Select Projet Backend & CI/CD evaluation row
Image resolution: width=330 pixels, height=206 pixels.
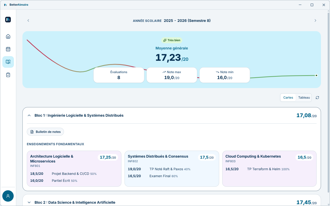(x=74, y=174)
